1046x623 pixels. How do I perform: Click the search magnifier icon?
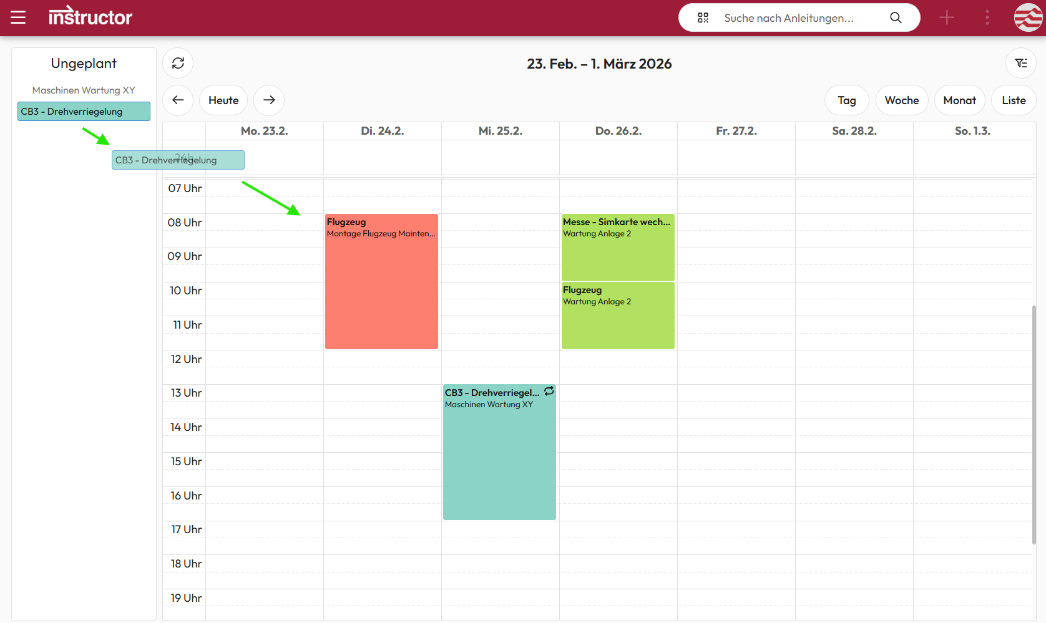896,18
